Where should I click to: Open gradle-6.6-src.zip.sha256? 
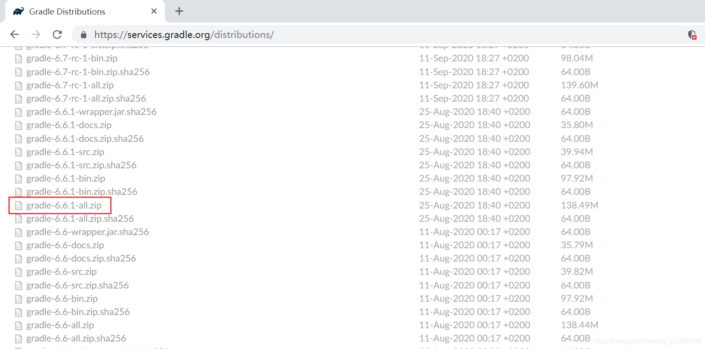tap(77, 285)
